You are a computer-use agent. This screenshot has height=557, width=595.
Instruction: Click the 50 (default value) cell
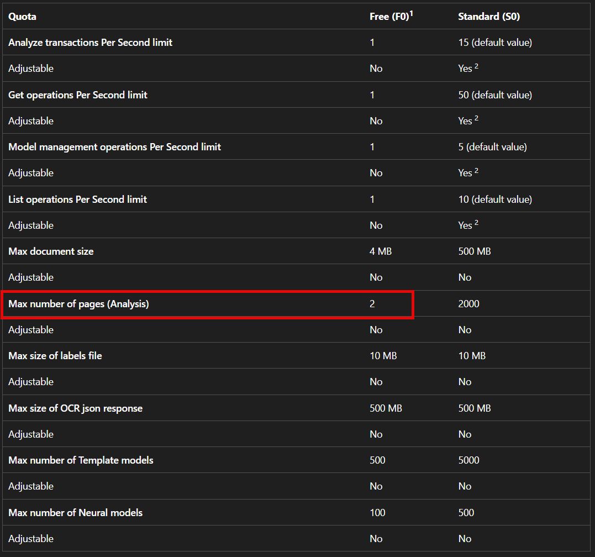point(494,95)
